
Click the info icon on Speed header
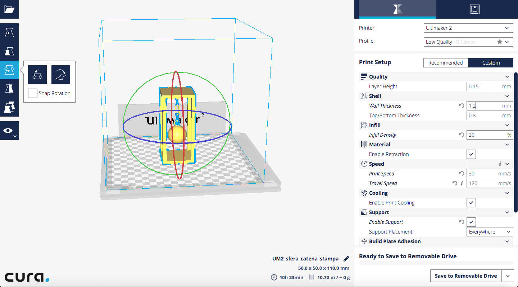[x=500, y=164]
